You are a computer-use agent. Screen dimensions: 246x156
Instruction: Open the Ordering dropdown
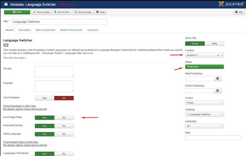[x=204, y=114]
